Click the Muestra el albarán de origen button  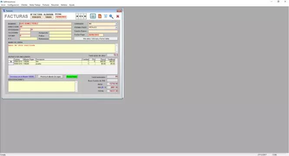coord(50,77)
